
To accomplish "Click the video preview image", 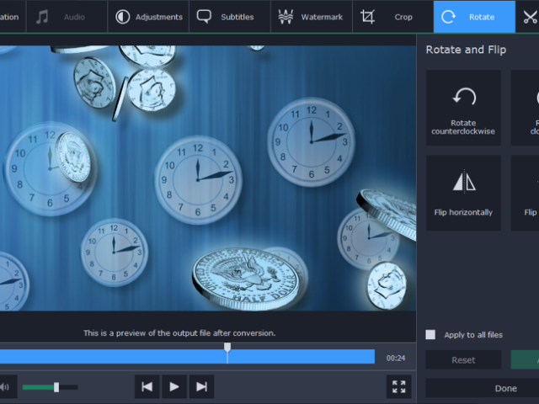I will click(208, 178).
